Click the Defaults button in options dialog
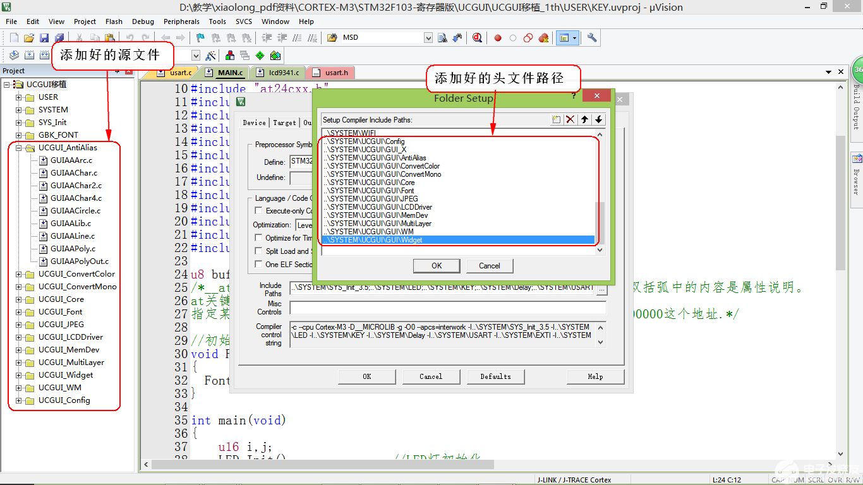The width and height of the screenshot is (863, 485). pos(495,376)
